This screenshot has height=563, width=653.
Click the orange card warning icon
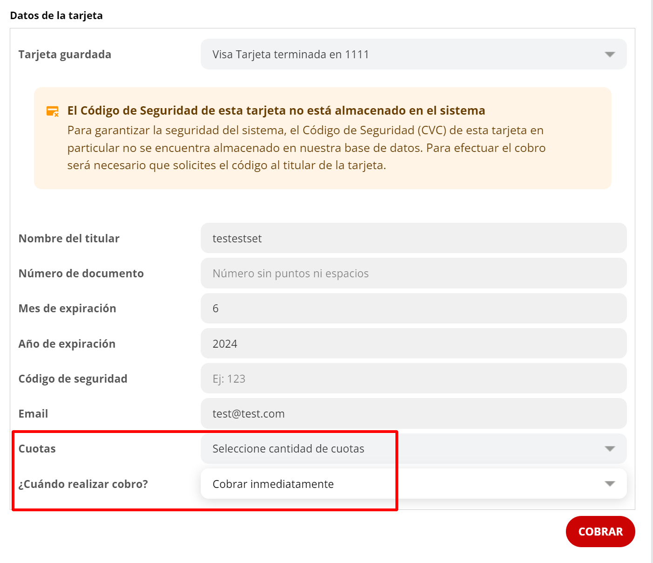coord(52,111)
